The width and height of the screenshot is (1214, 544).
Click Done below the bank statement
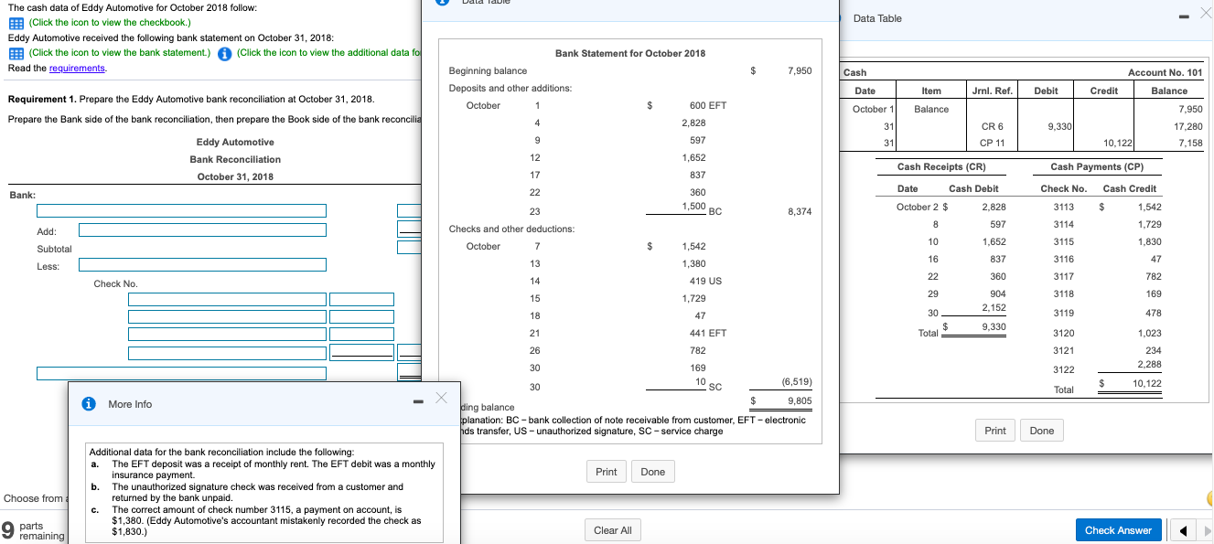point(651,471)
